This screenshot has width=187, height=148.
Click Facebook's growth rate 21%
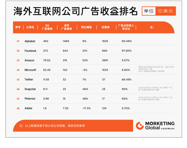pos(85,51)
